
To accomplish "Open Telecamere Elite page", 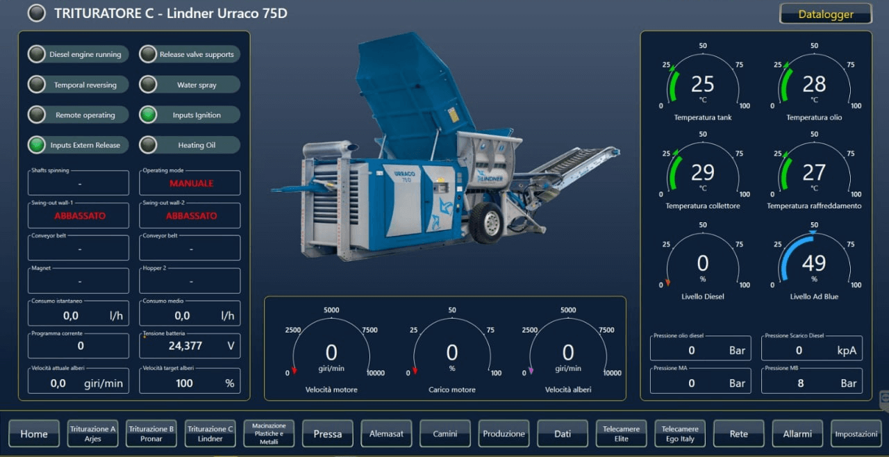I will (621, 433).
